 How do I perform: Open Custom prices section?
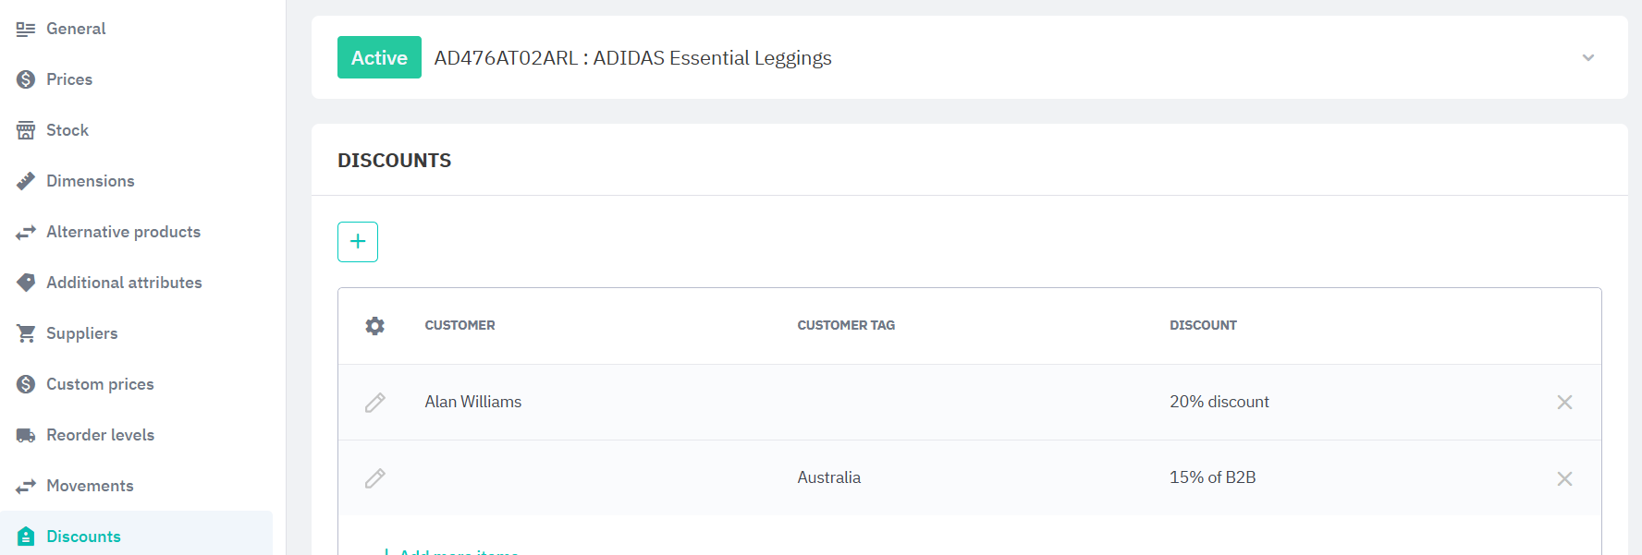(100, 384)
